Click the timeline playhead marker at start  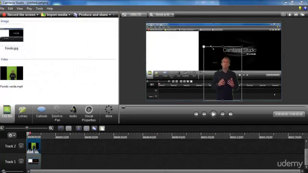coord(29,134)
